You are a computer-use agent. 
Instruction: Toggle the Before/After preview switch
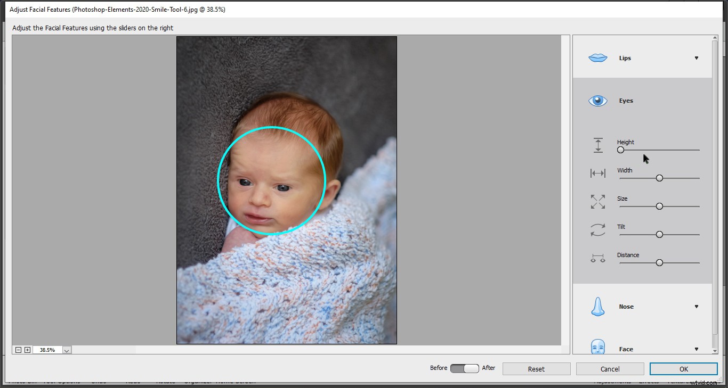pyautogui.click(x=464, y=368)
